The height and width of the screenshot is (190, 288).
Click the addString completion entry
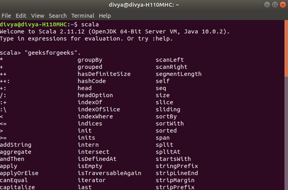(16, 145)
